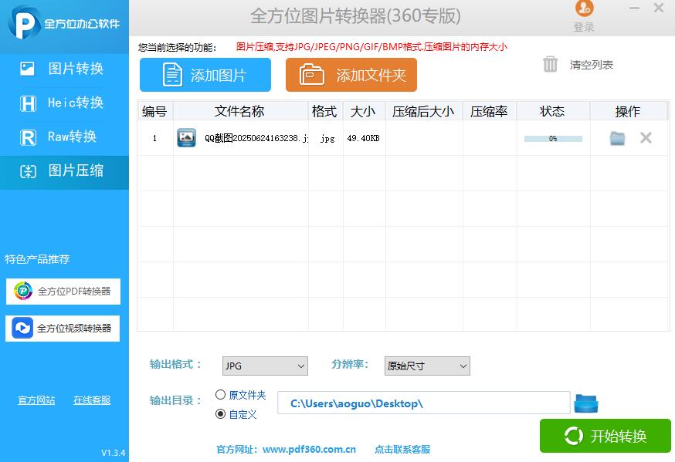Click the 清空列表 trash icon

(x=550, y=65)
